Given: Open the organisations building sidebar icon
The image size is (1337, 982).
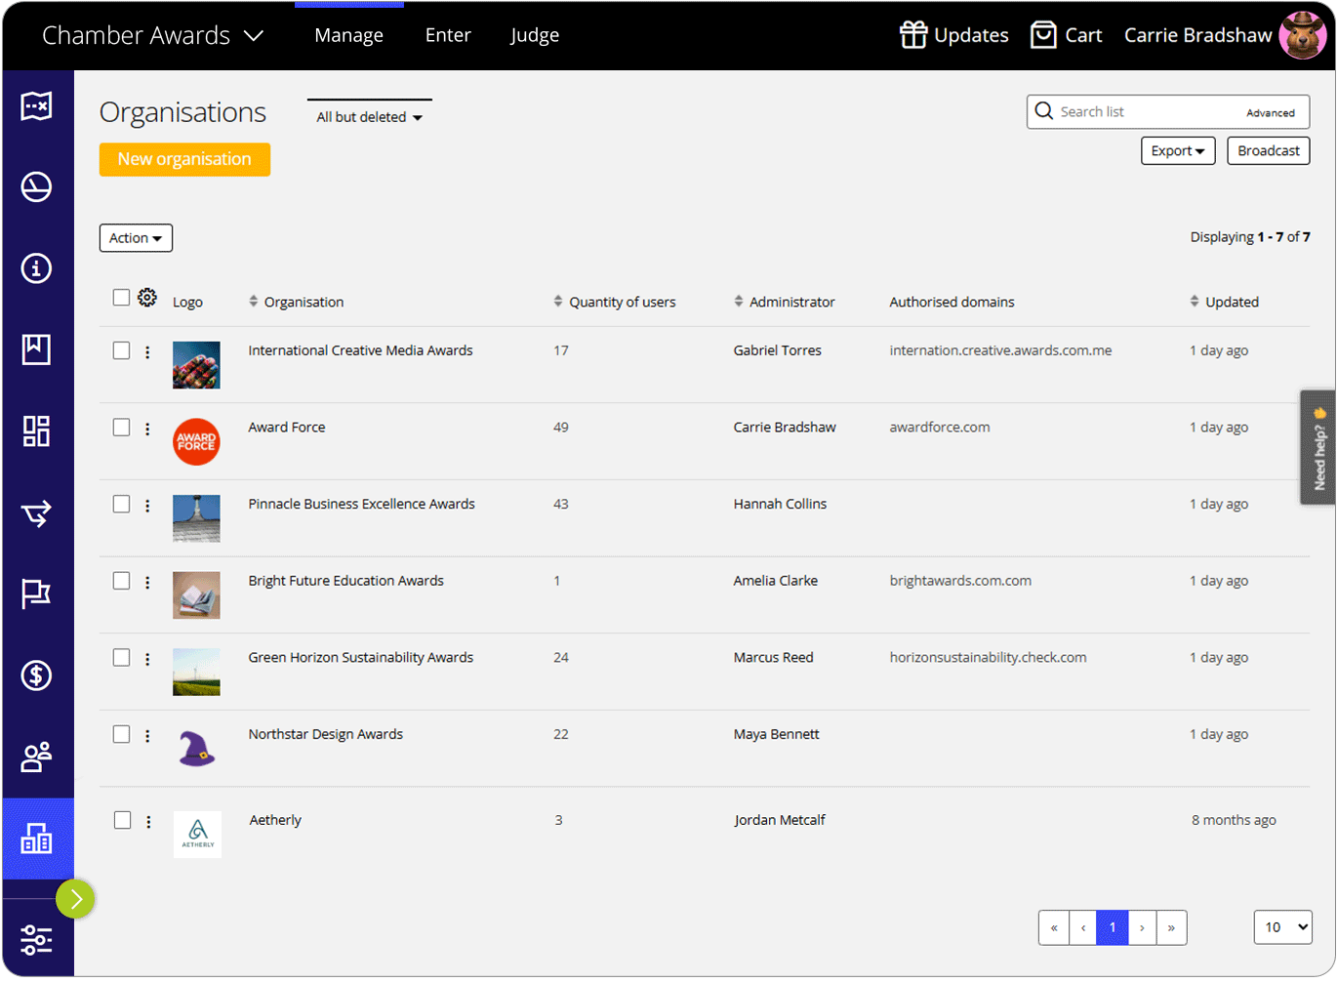Looking at the screenshot, I should pyautogui.click(x=37, y=839).
